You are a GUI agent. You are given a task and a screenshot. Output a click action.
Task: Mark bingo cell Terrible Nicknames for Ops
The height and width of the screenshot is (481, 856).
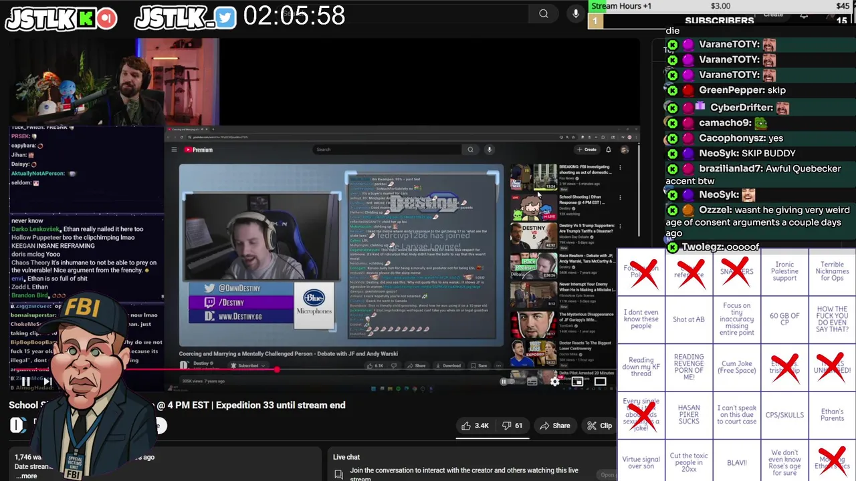coord(832,271)
